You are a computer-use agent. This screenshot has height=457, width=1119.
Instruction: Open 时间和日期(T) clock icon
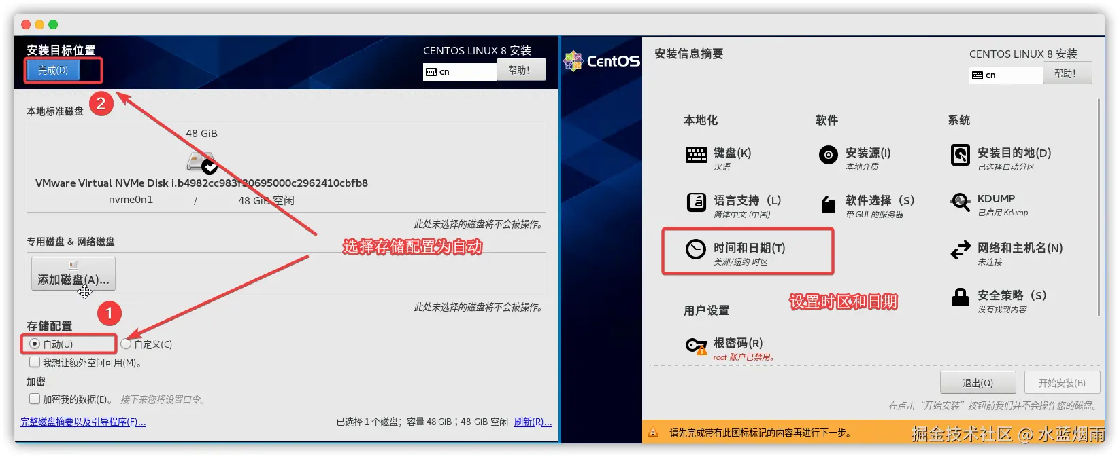(695, 250)
